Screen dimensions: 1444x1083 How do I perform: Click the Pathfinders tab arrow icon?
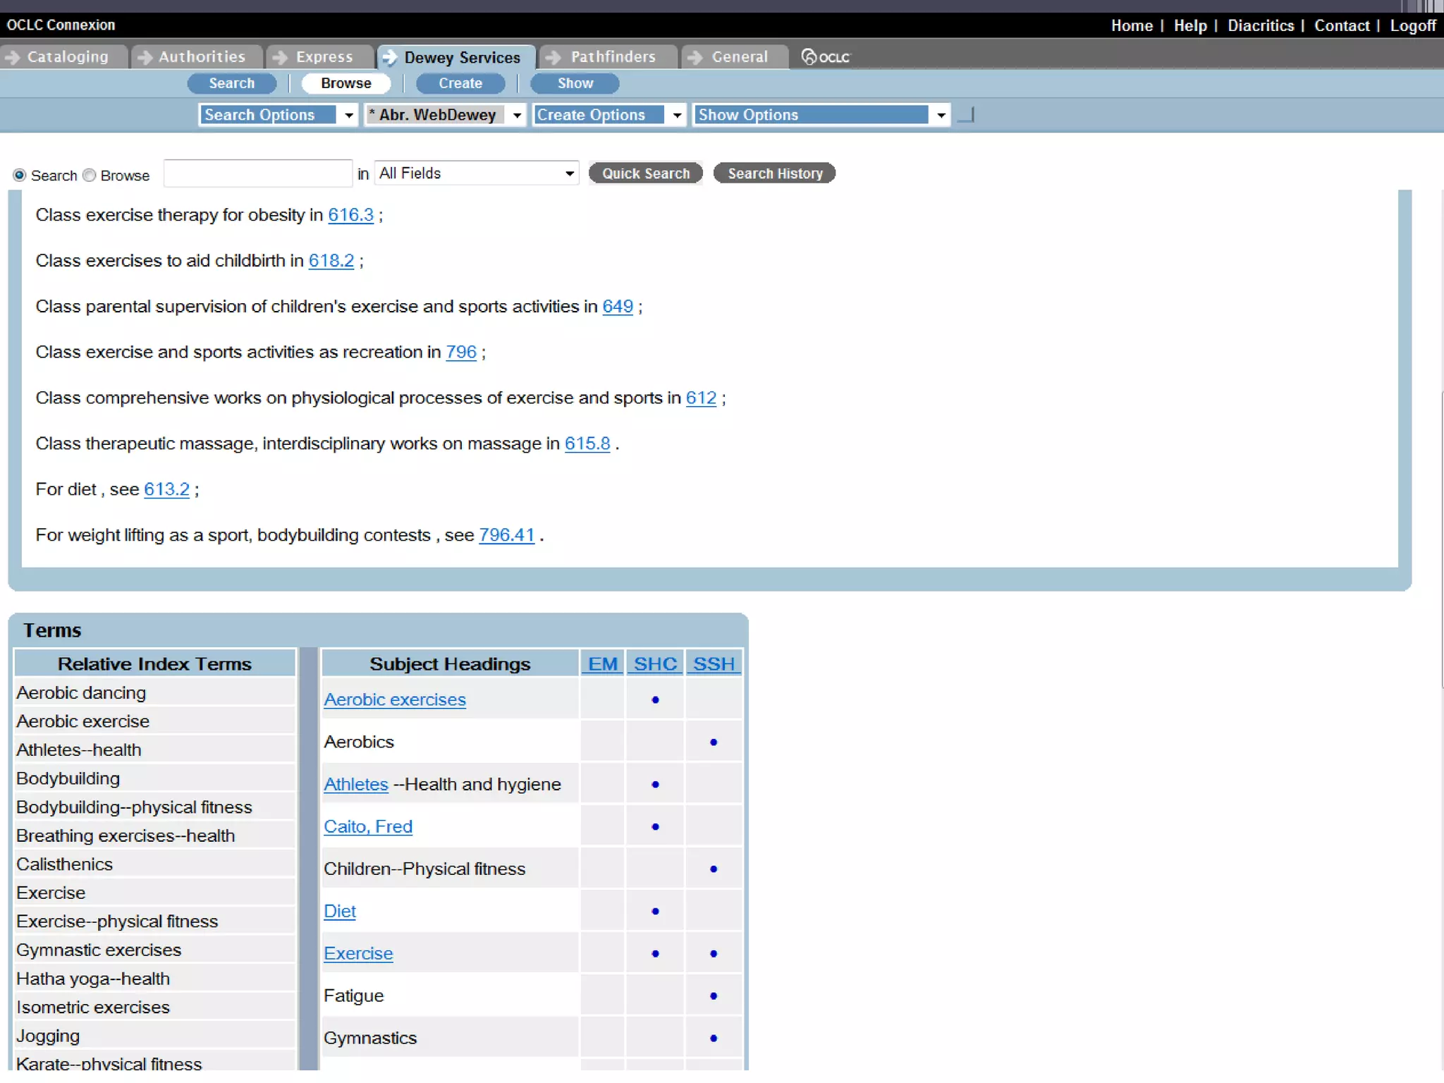pyautogui.click(x=553, y=56)
